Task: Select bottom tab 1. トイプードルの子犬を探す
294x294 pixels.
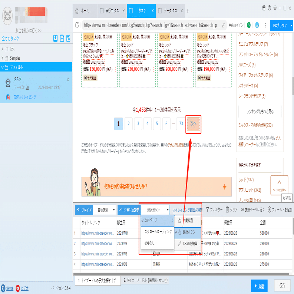Action: 98,280
